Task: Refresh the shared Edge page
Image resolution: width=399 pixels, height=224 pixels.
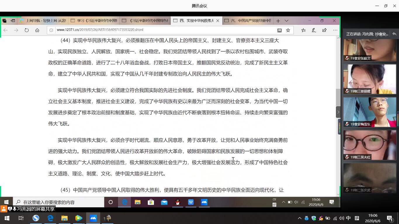Action: tap(27, 30)
